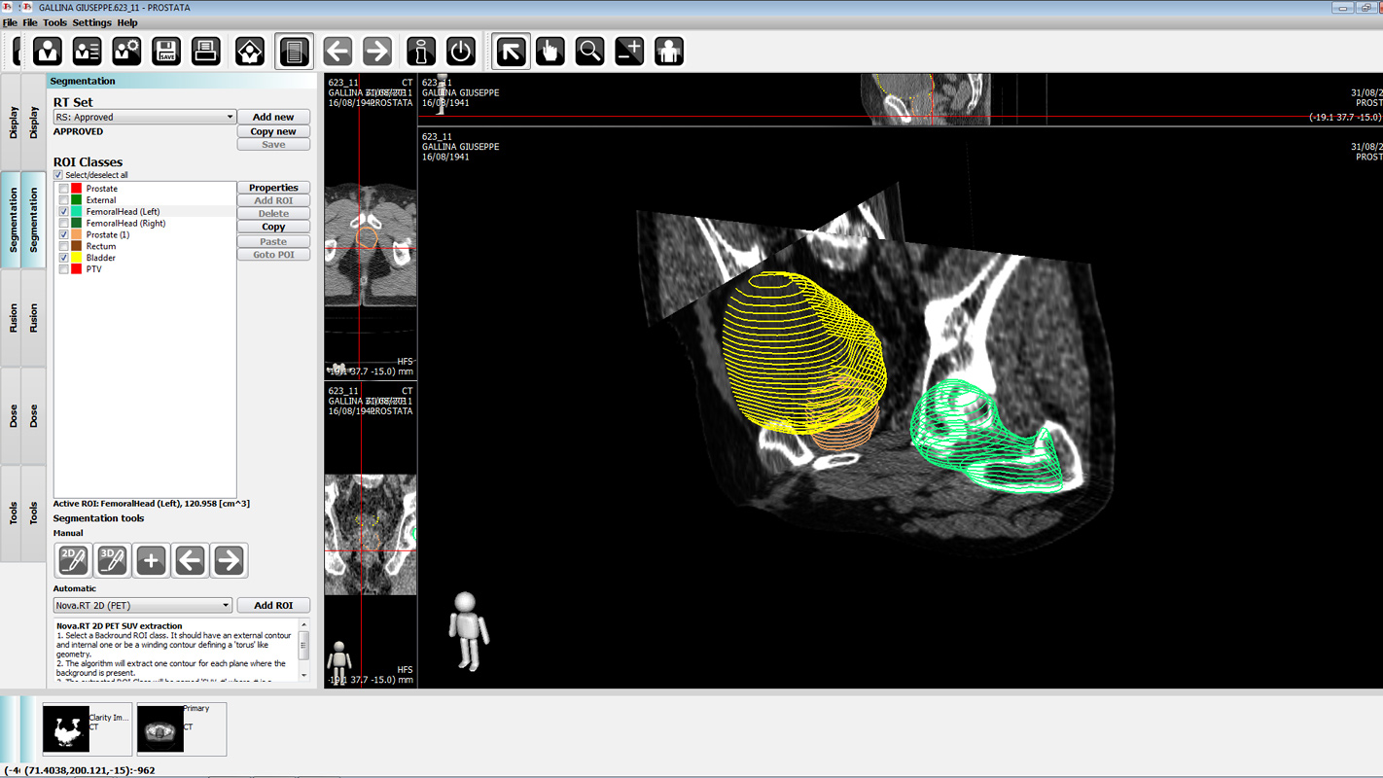The image size is (1383, 778).
Task: Check the External ROI checkbox
Action: (64, 200)
